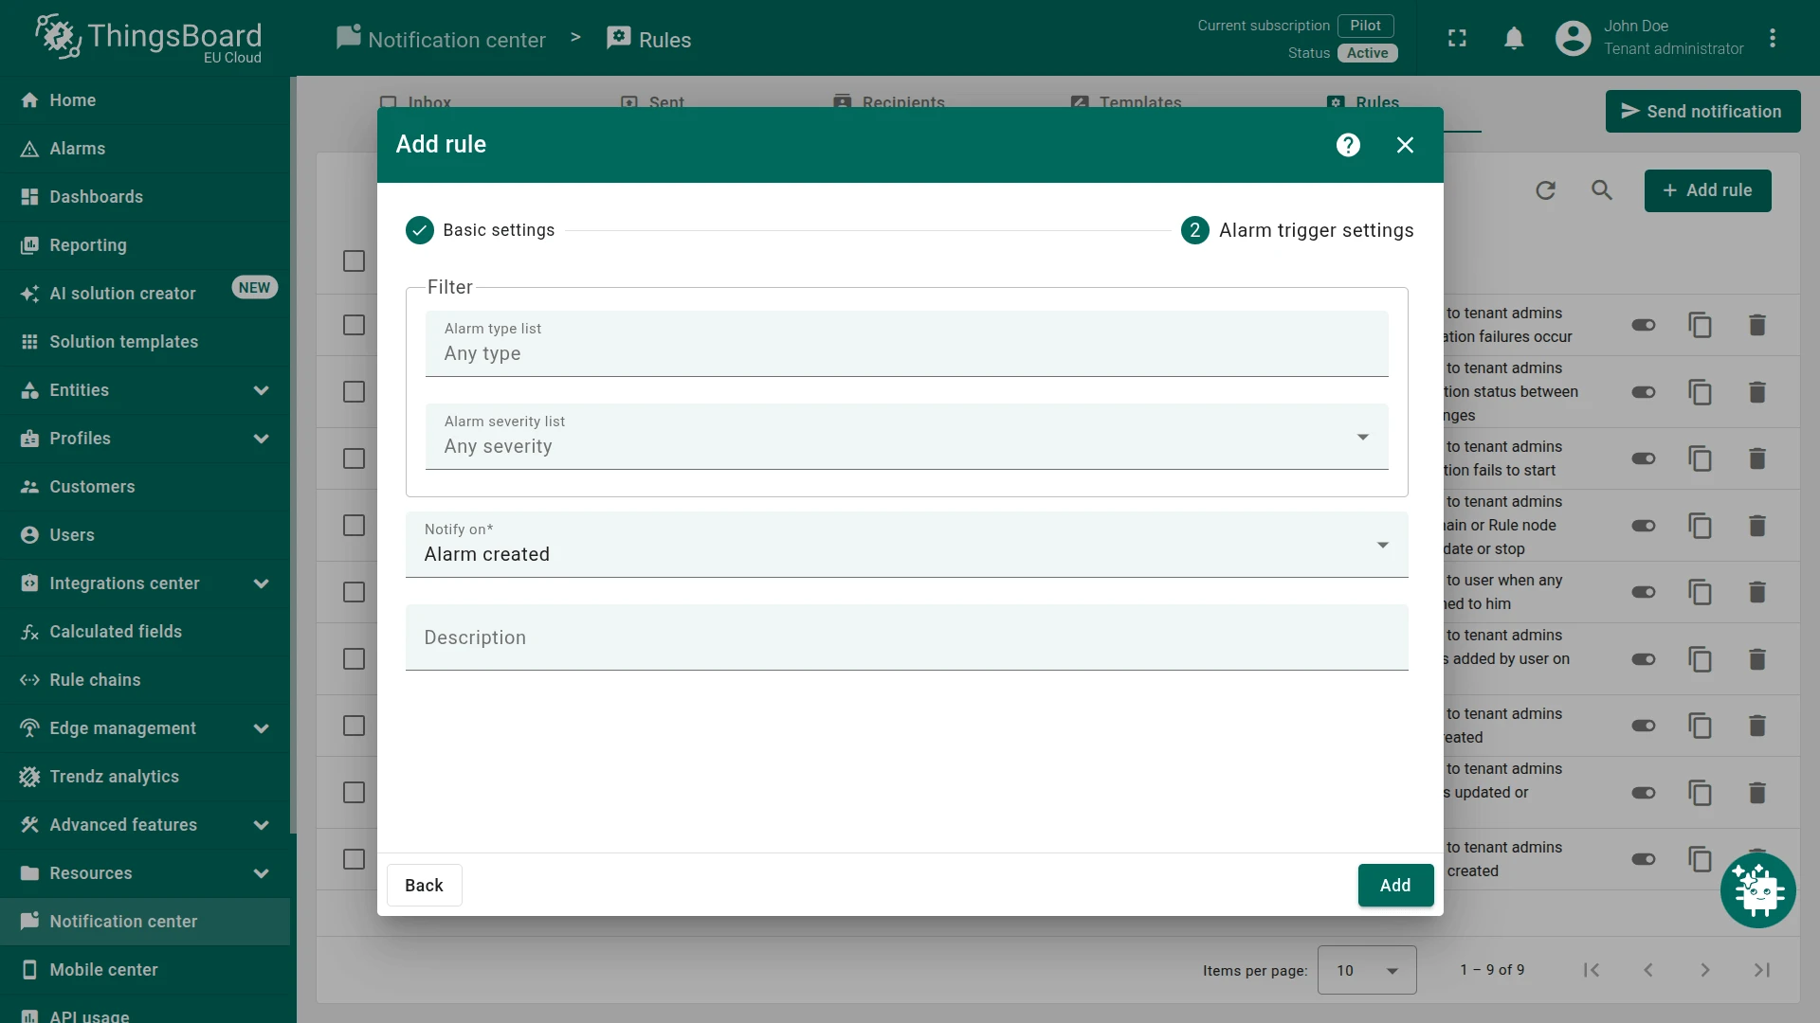Image resolution: width=1820 pixels, height=1023 pixels.
Task: Delete the first rule in the list
Action: coord(1756,325)
